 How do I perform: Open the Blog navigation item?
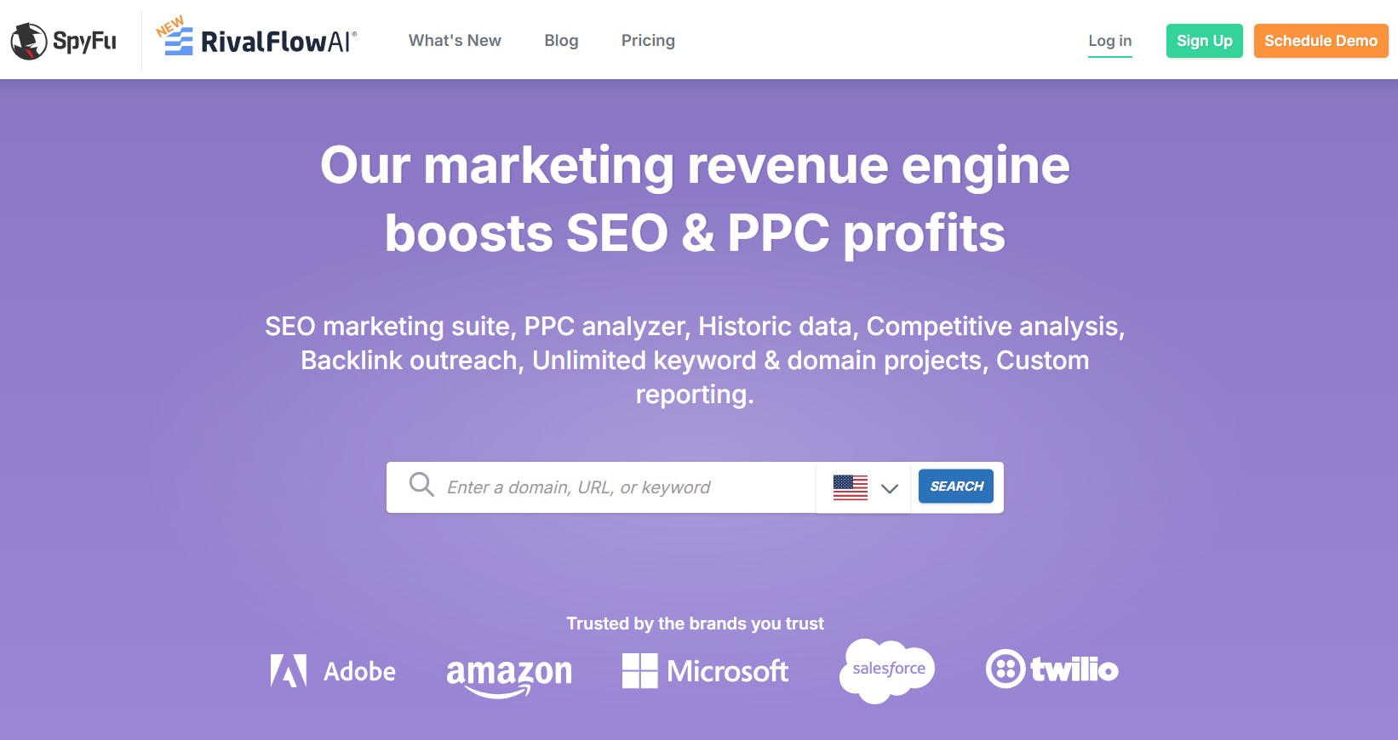pyautogui.click(x=561, y=41)
